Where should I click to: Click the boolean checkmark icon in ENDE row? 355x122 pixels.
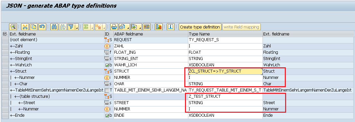pos(107,115)
